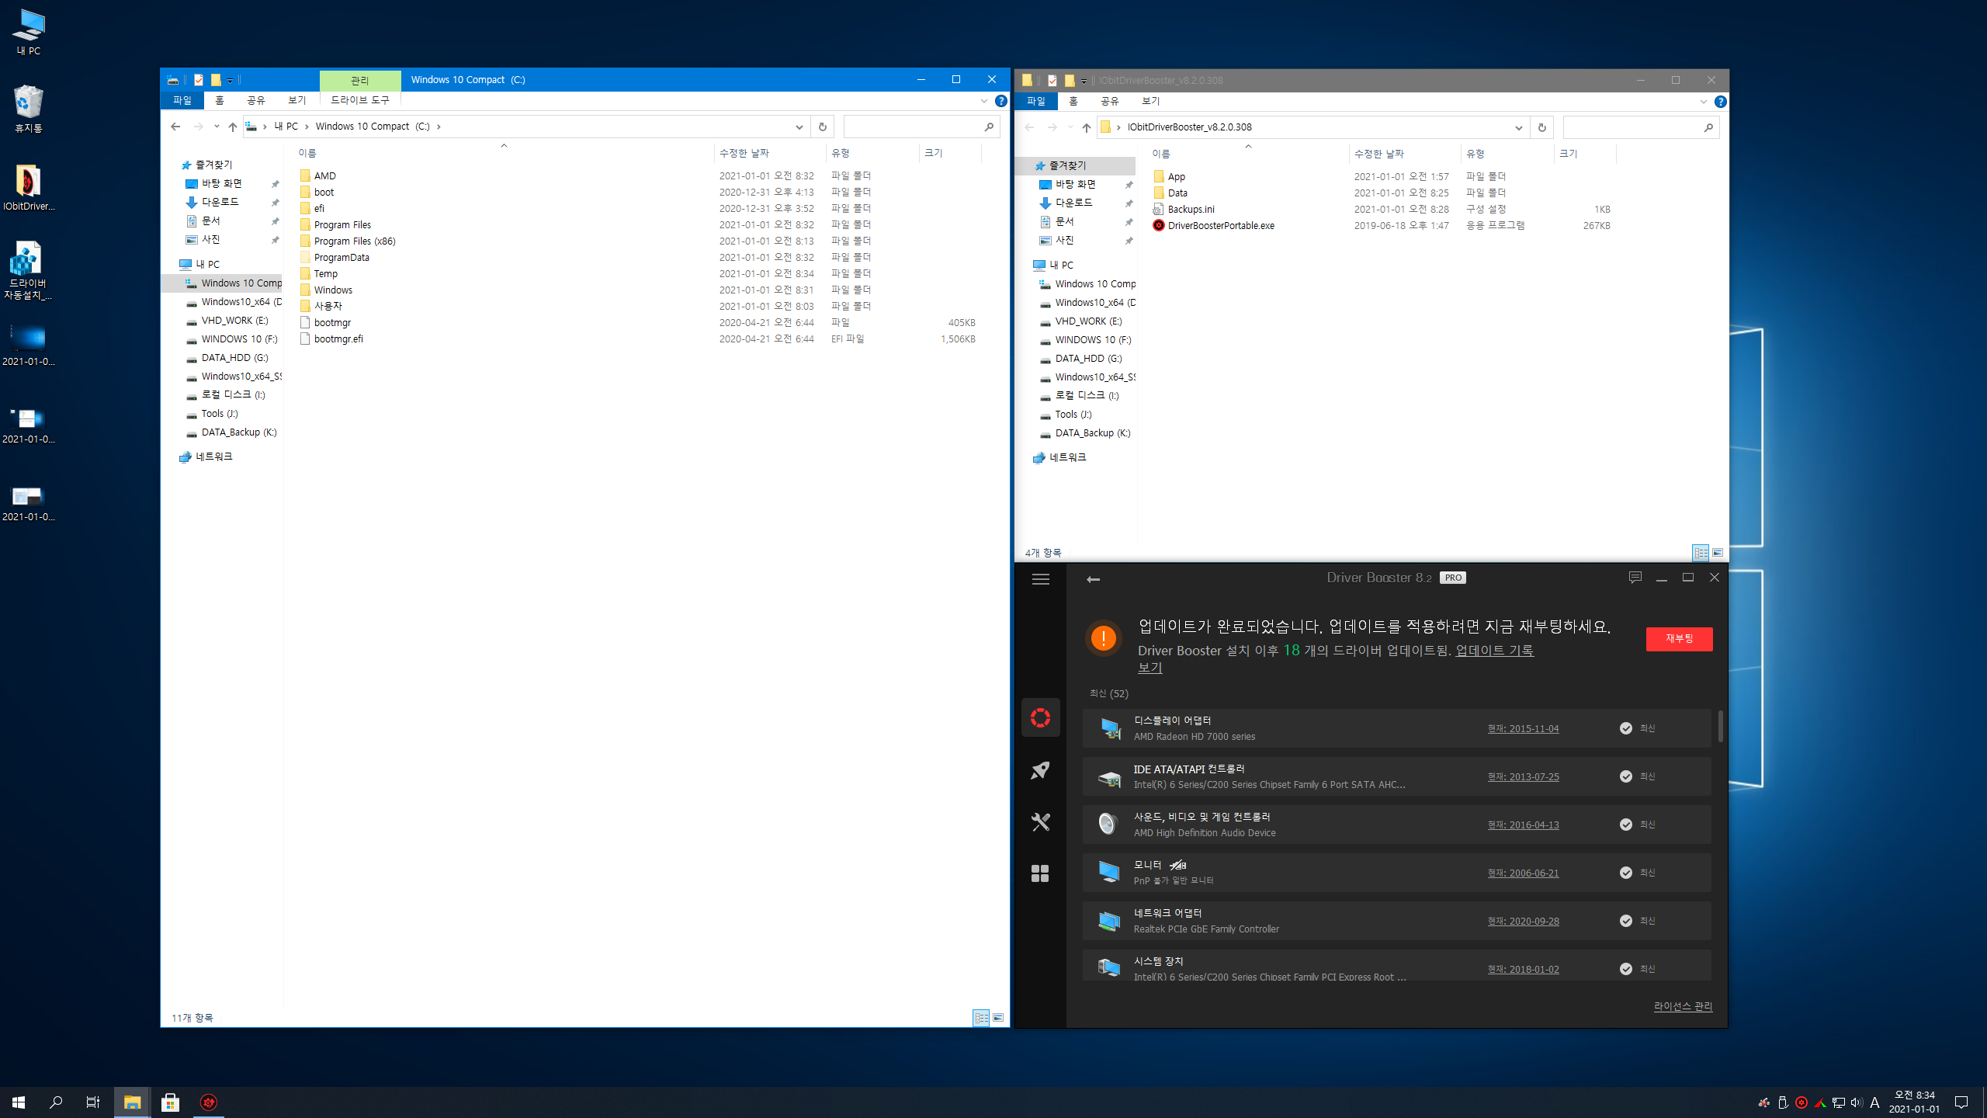Click the driver list vertical scrollbar

1720,727
